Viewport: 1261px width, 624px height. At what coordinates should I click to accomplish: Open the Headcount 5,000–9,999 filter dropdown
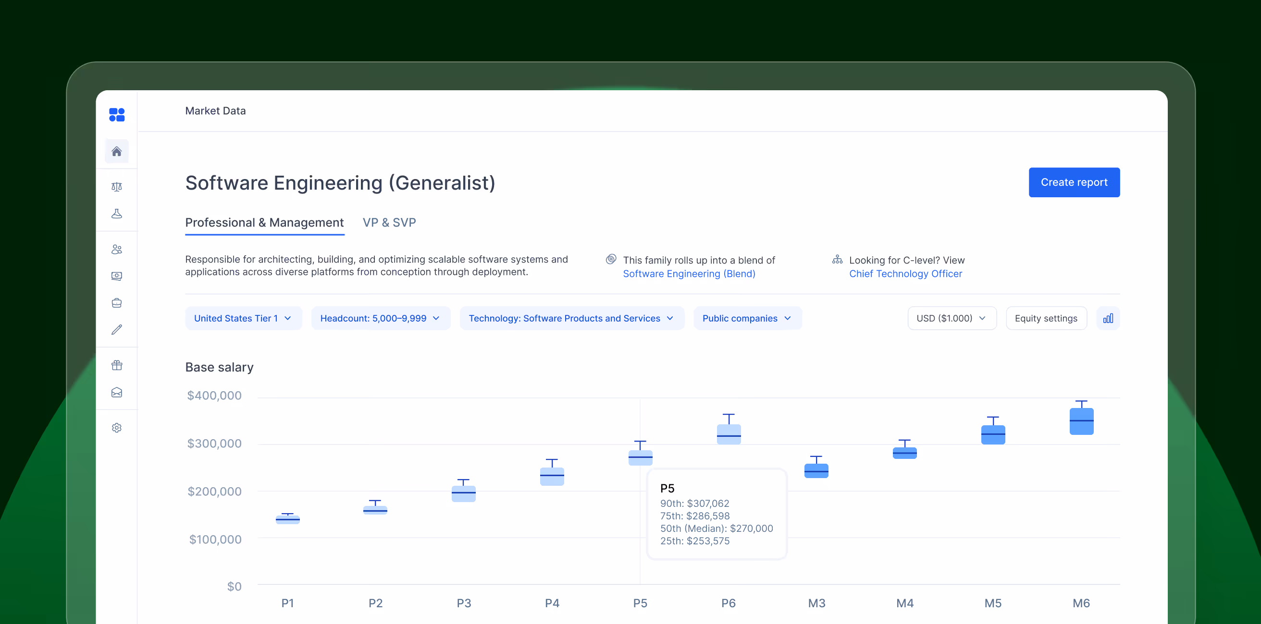pyautogui.click(x=380, y=318)
